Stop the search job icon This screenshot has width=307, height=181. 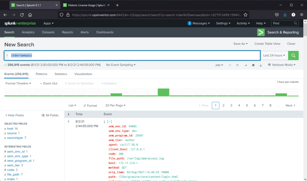click(x=237, y=65)
